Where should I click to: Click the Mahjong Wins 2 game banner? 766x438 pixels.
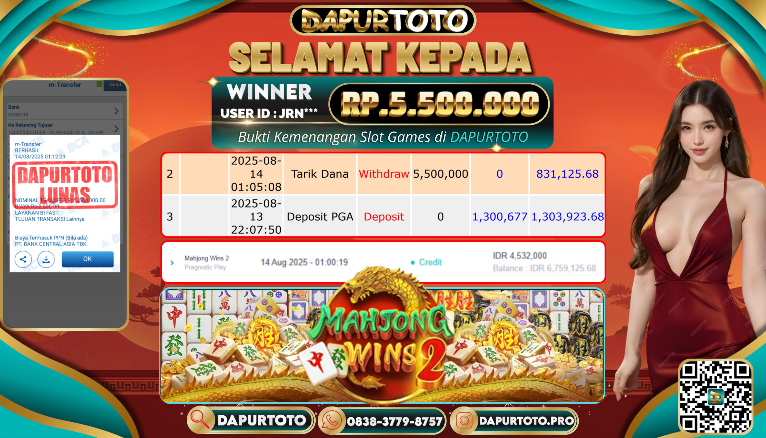tap(382, 345)
